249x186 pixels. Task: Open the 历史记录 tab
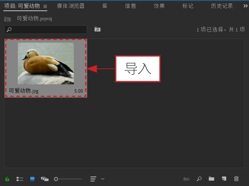[222, 6]
